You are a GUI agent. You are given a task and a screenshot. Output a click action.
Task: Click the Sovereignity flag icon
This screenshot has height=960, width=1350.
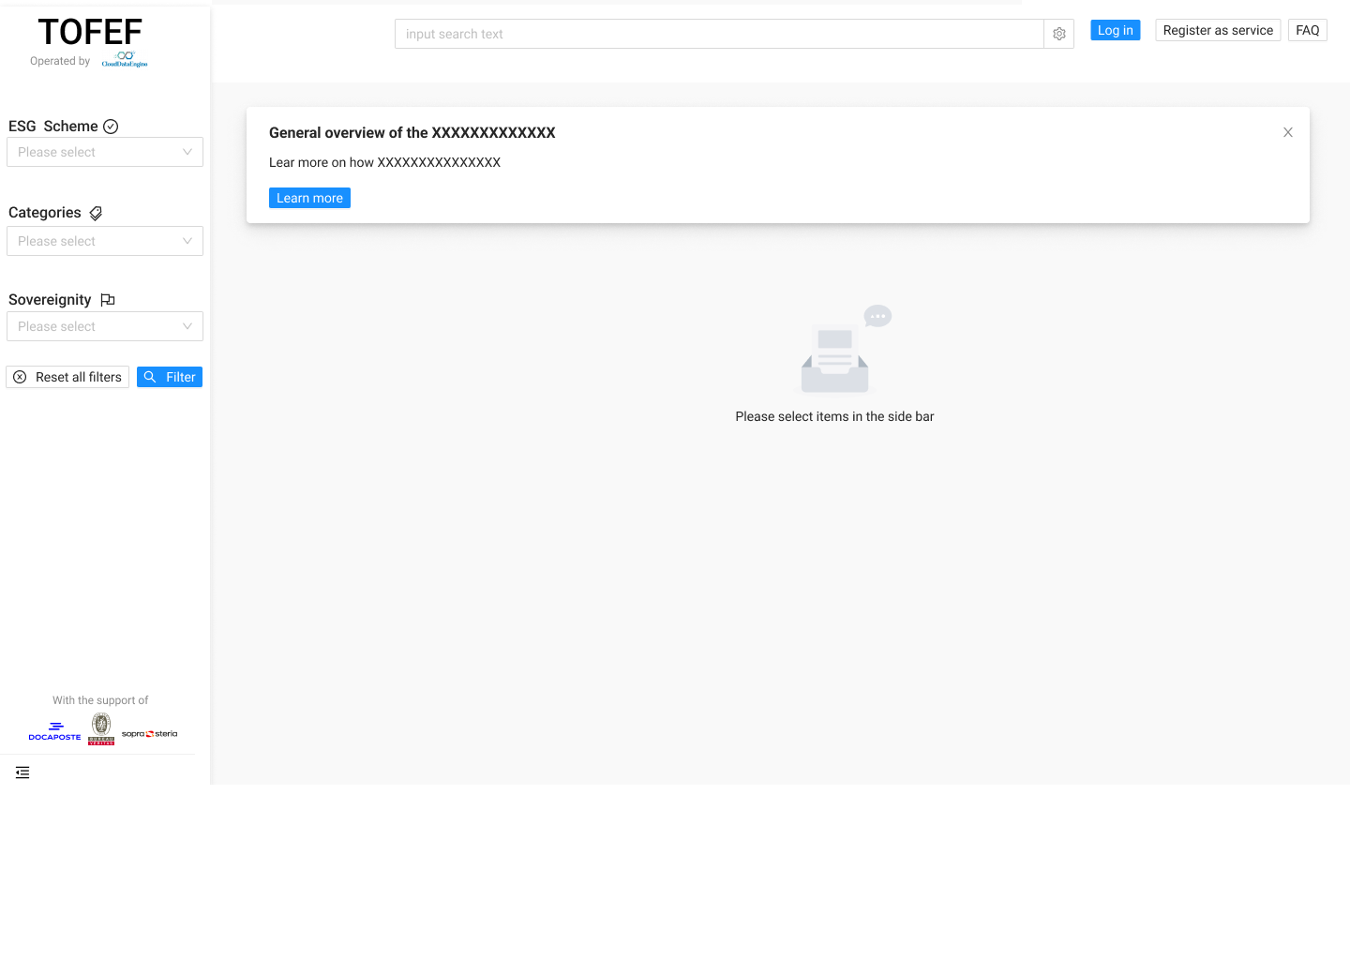pyautogui.click(x=108, y=300)
